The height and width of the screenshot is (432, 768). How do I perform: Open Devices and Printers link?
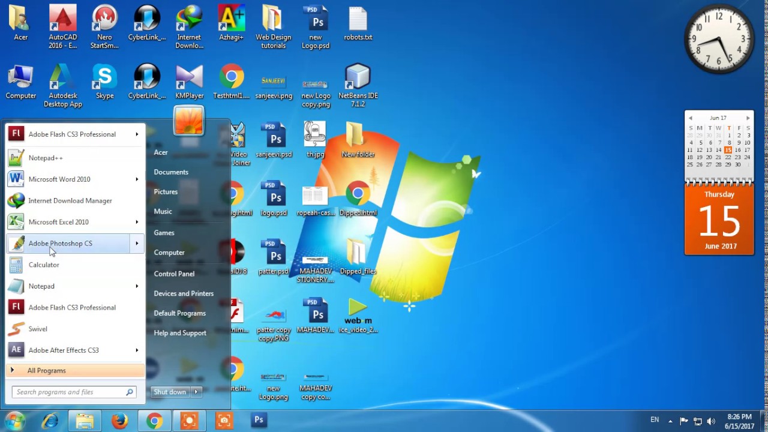pos(184,293)
